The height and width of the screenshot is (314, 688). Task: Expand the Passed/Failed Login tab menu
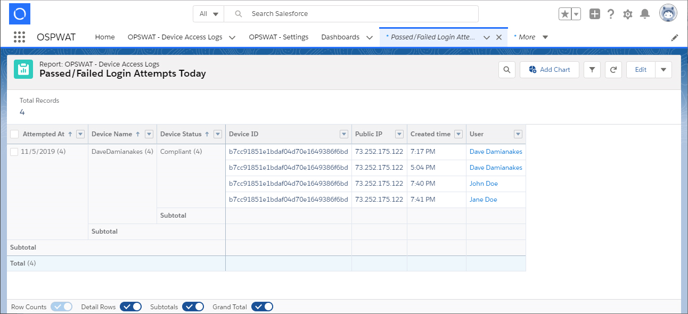click(486, 37)
